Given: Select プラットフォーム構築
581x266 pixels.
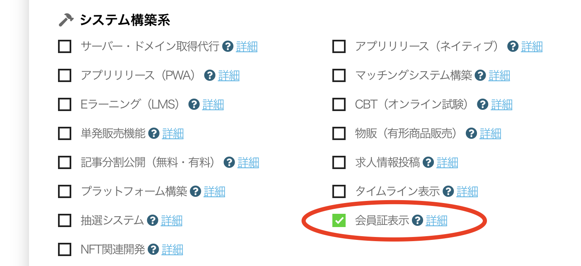Looking at the screenshot, I should 64,191.
